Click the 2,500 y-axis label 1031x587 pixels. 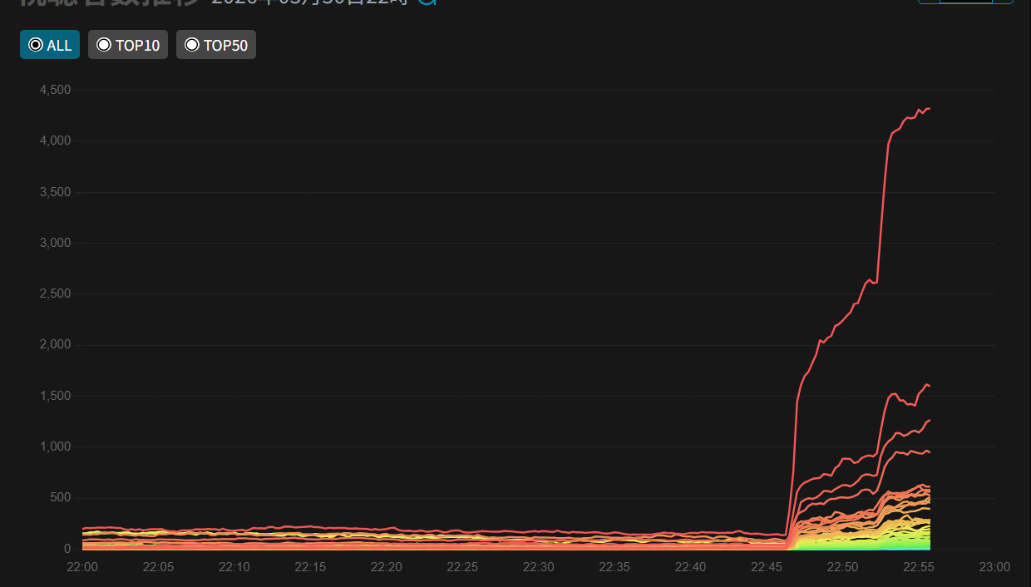click(x=56, y=293)
